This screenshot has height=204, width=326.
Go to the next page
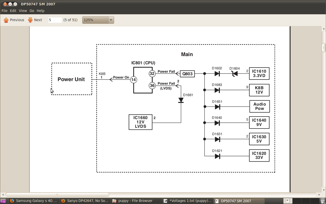pyautogui.click(x=35, y=20)
